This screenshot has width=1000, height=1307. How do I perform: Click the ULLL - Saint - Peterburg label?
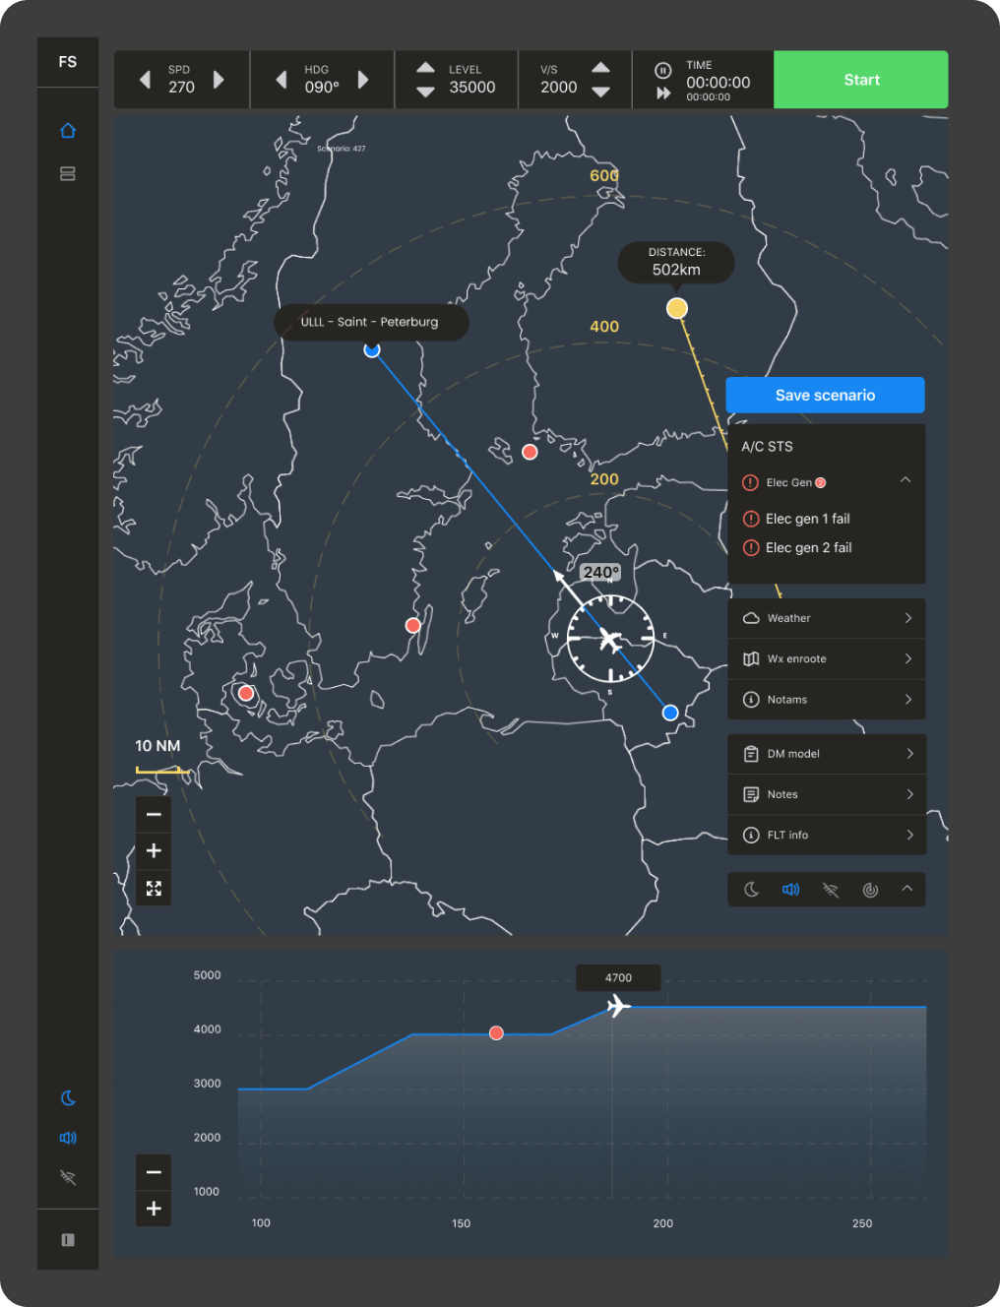[370, 322]
